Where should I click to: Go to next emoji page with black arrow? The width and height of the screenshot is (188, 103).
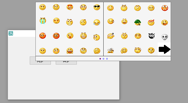pos(164,49)
